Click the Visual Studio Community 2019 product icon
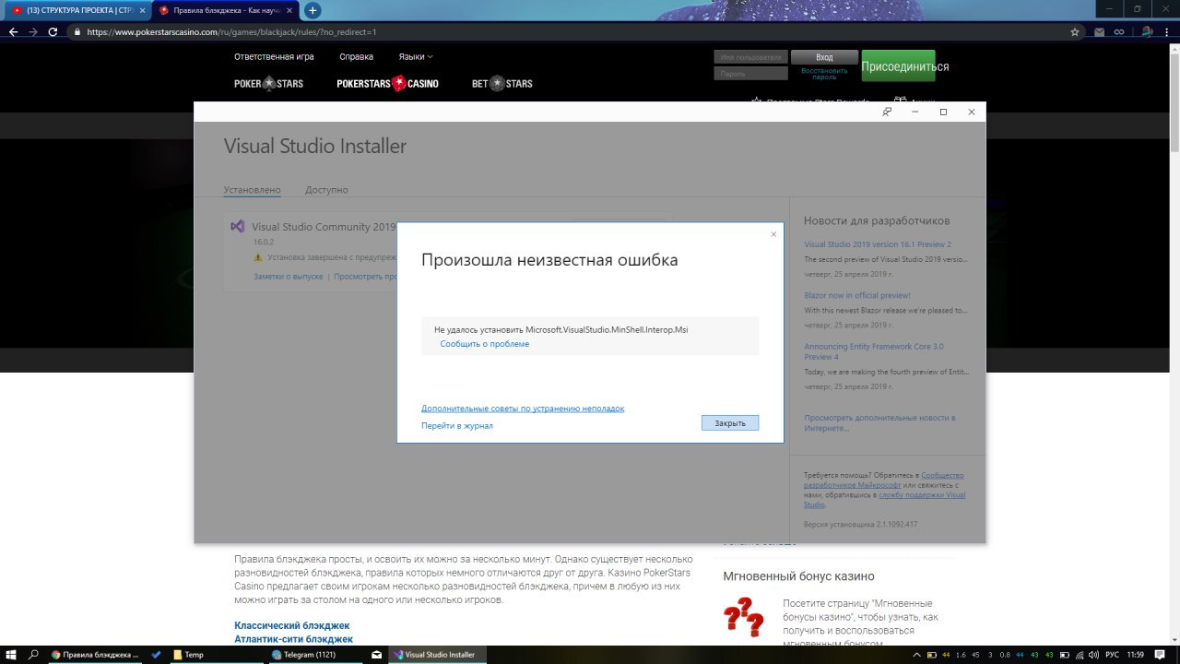1180x664 pixels. point(238,226)
